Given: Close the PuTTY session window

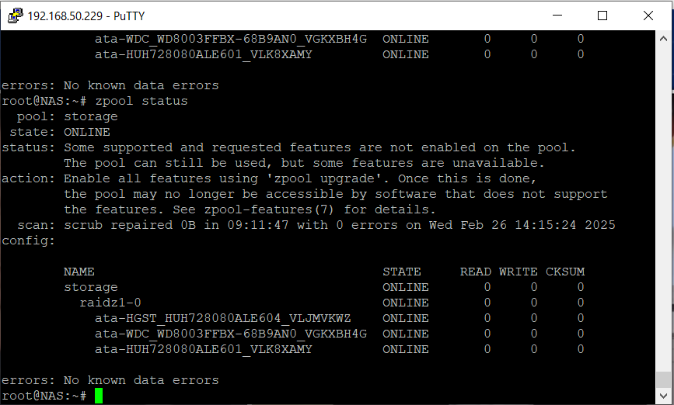Looking at the screenshot, I should tap(648, 16).
